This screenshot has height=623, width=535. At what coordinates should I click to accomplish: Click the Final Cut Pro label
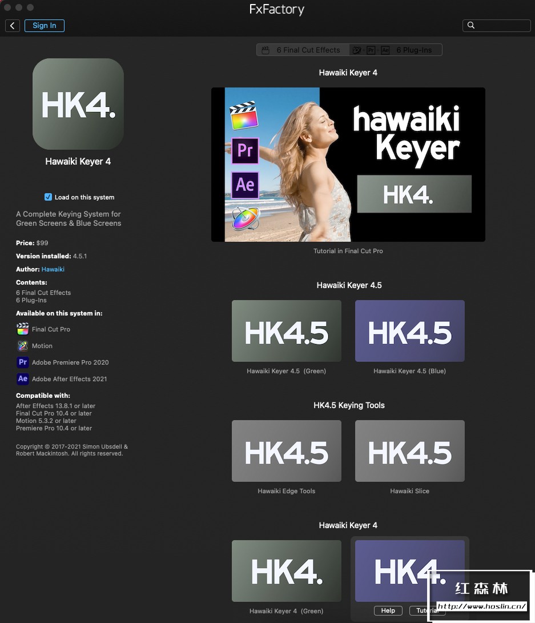click(51, 329)
